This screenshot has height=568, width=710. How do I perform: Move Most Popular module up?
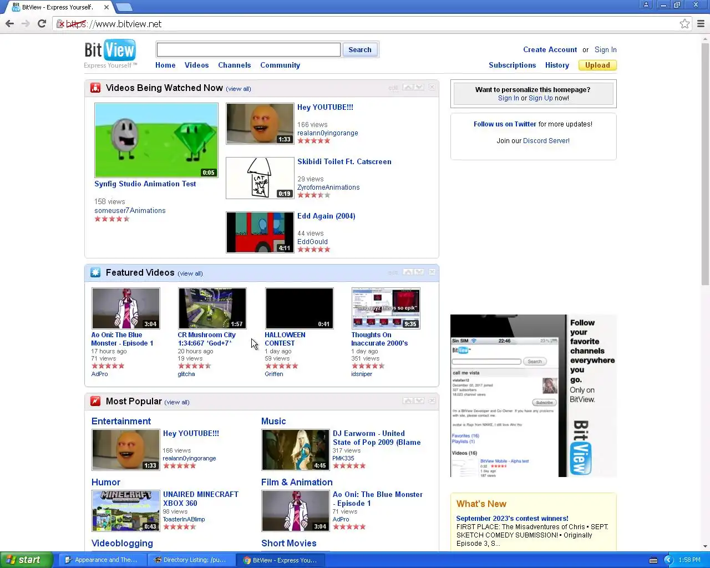408,400
